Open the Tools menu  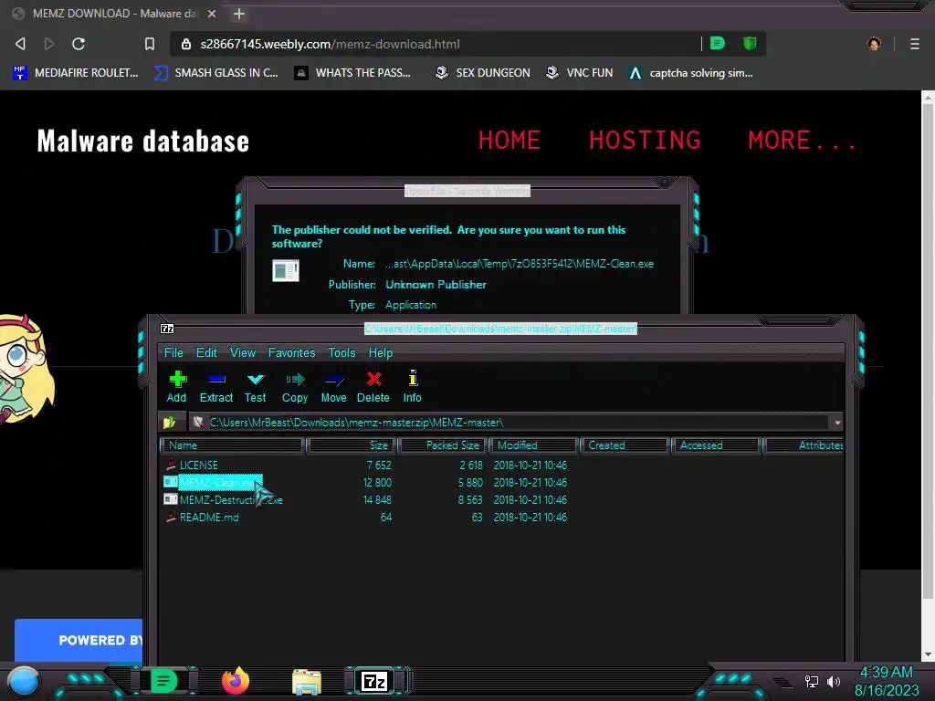pyautogui.click(x=341, y=353)
